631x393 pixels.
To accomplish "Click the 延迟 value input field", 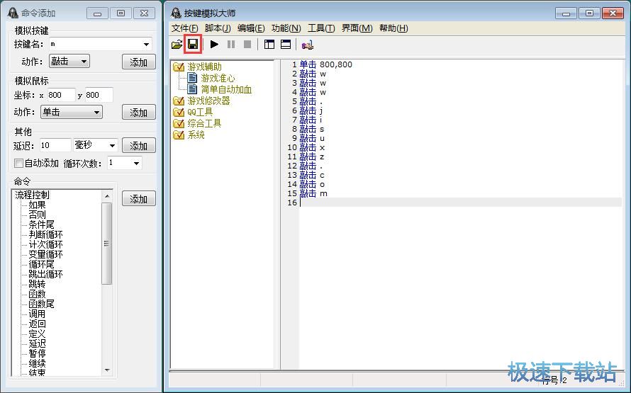I will click(x=55, y=145).
